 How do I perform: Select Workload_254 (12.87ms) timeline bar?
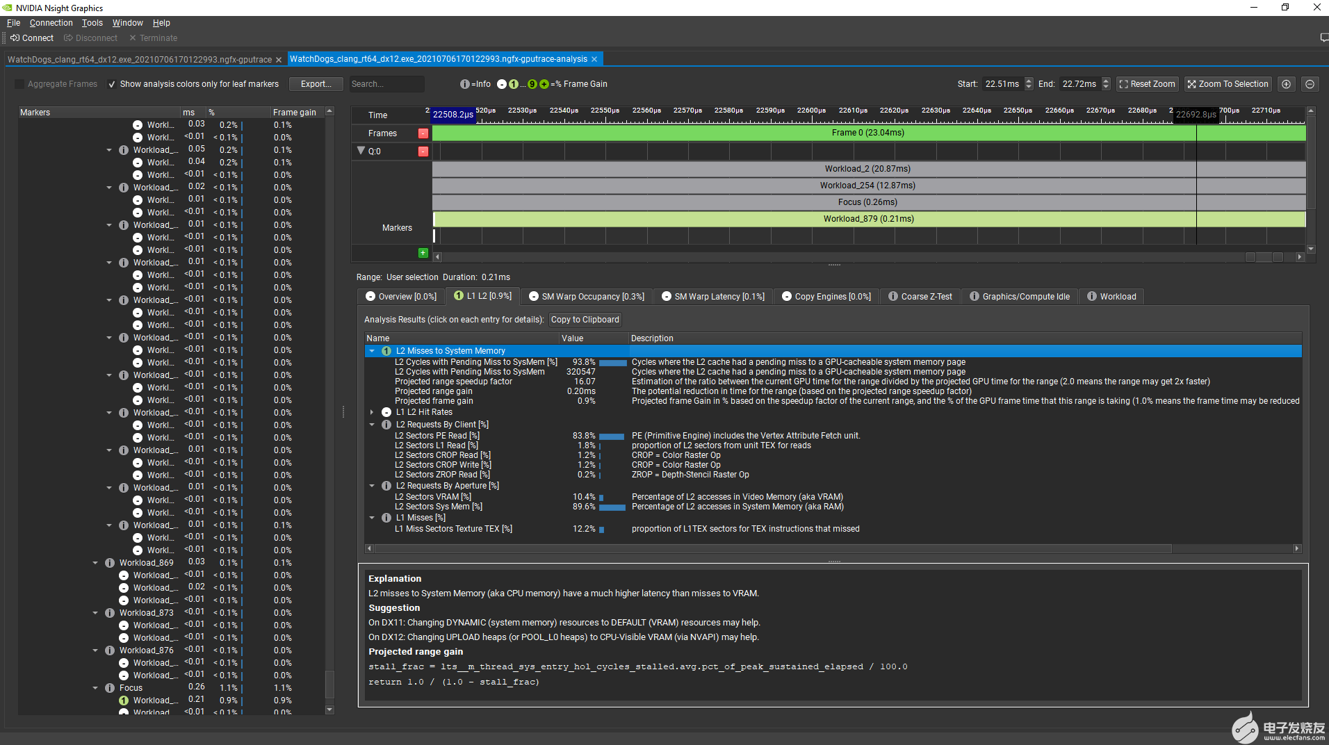coord(869,186)
